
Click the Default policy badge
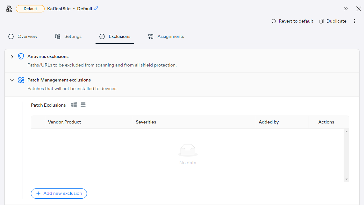click(x=30, y=9)
